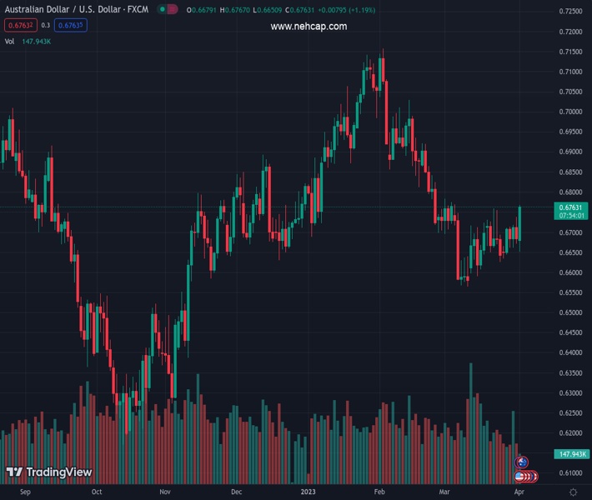Click the Vol value 147.943K in legend
The height and width of the screenshot is (500, 592).
click(38, 41)
